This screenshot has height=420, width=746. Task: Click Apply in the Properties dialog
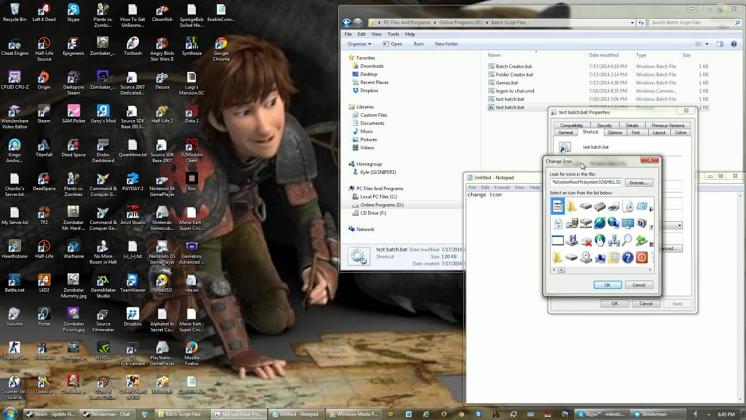[677, 303]
